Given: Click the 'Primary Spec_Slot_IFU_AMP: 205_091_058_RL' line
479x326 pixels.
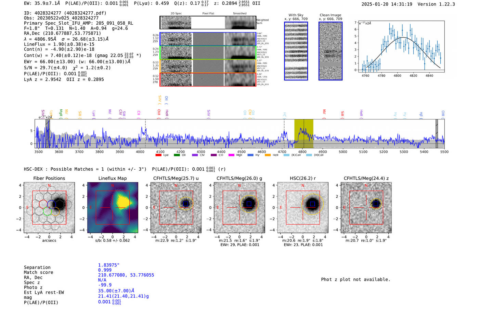Looking at the screenshot, I should pos(78,23).
